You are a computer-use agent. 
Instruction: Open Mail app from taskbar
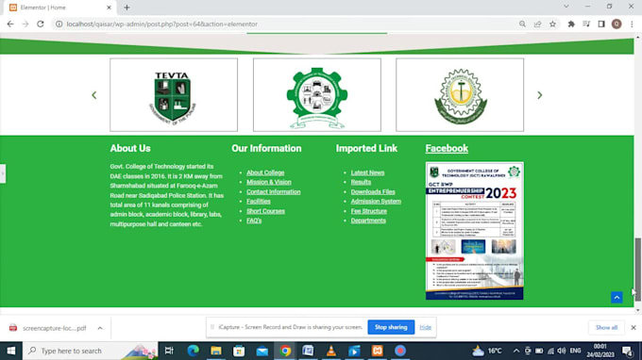coord(262,351)
